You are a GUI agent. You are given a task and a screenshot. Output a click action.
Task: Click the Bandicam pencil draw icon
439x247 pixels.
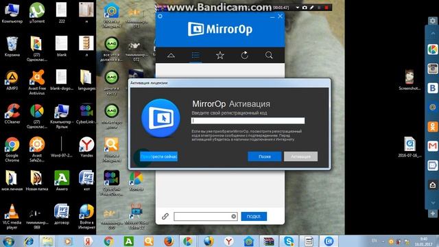pyautogui.click(x=311, y=8)
